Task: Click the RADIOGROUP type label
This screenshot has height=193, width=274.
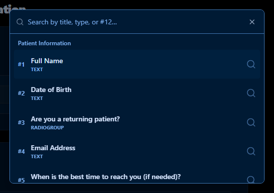Action: point(47,128)
